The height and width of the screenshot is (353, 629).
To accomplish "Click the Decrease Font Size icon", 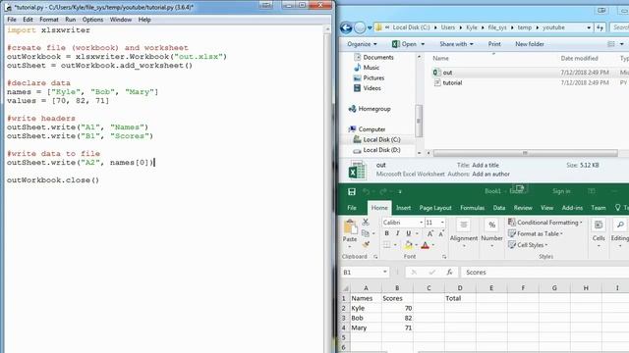I will [x=441, y=233].
